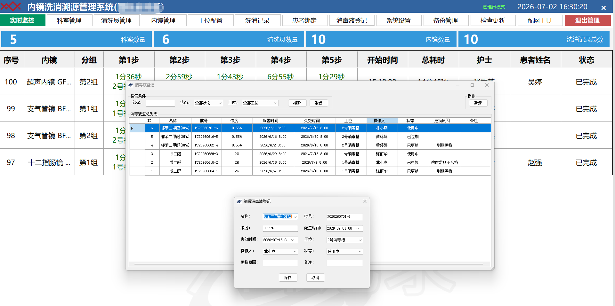This screenshot has height=306, width=615.
Task: Open the 消毒液登记 tab
Action: click(x=352, y=20)
